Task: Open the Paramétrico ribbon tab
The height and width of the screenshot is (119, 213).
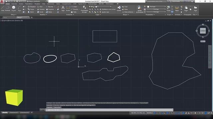Action: tap(29, 4)
